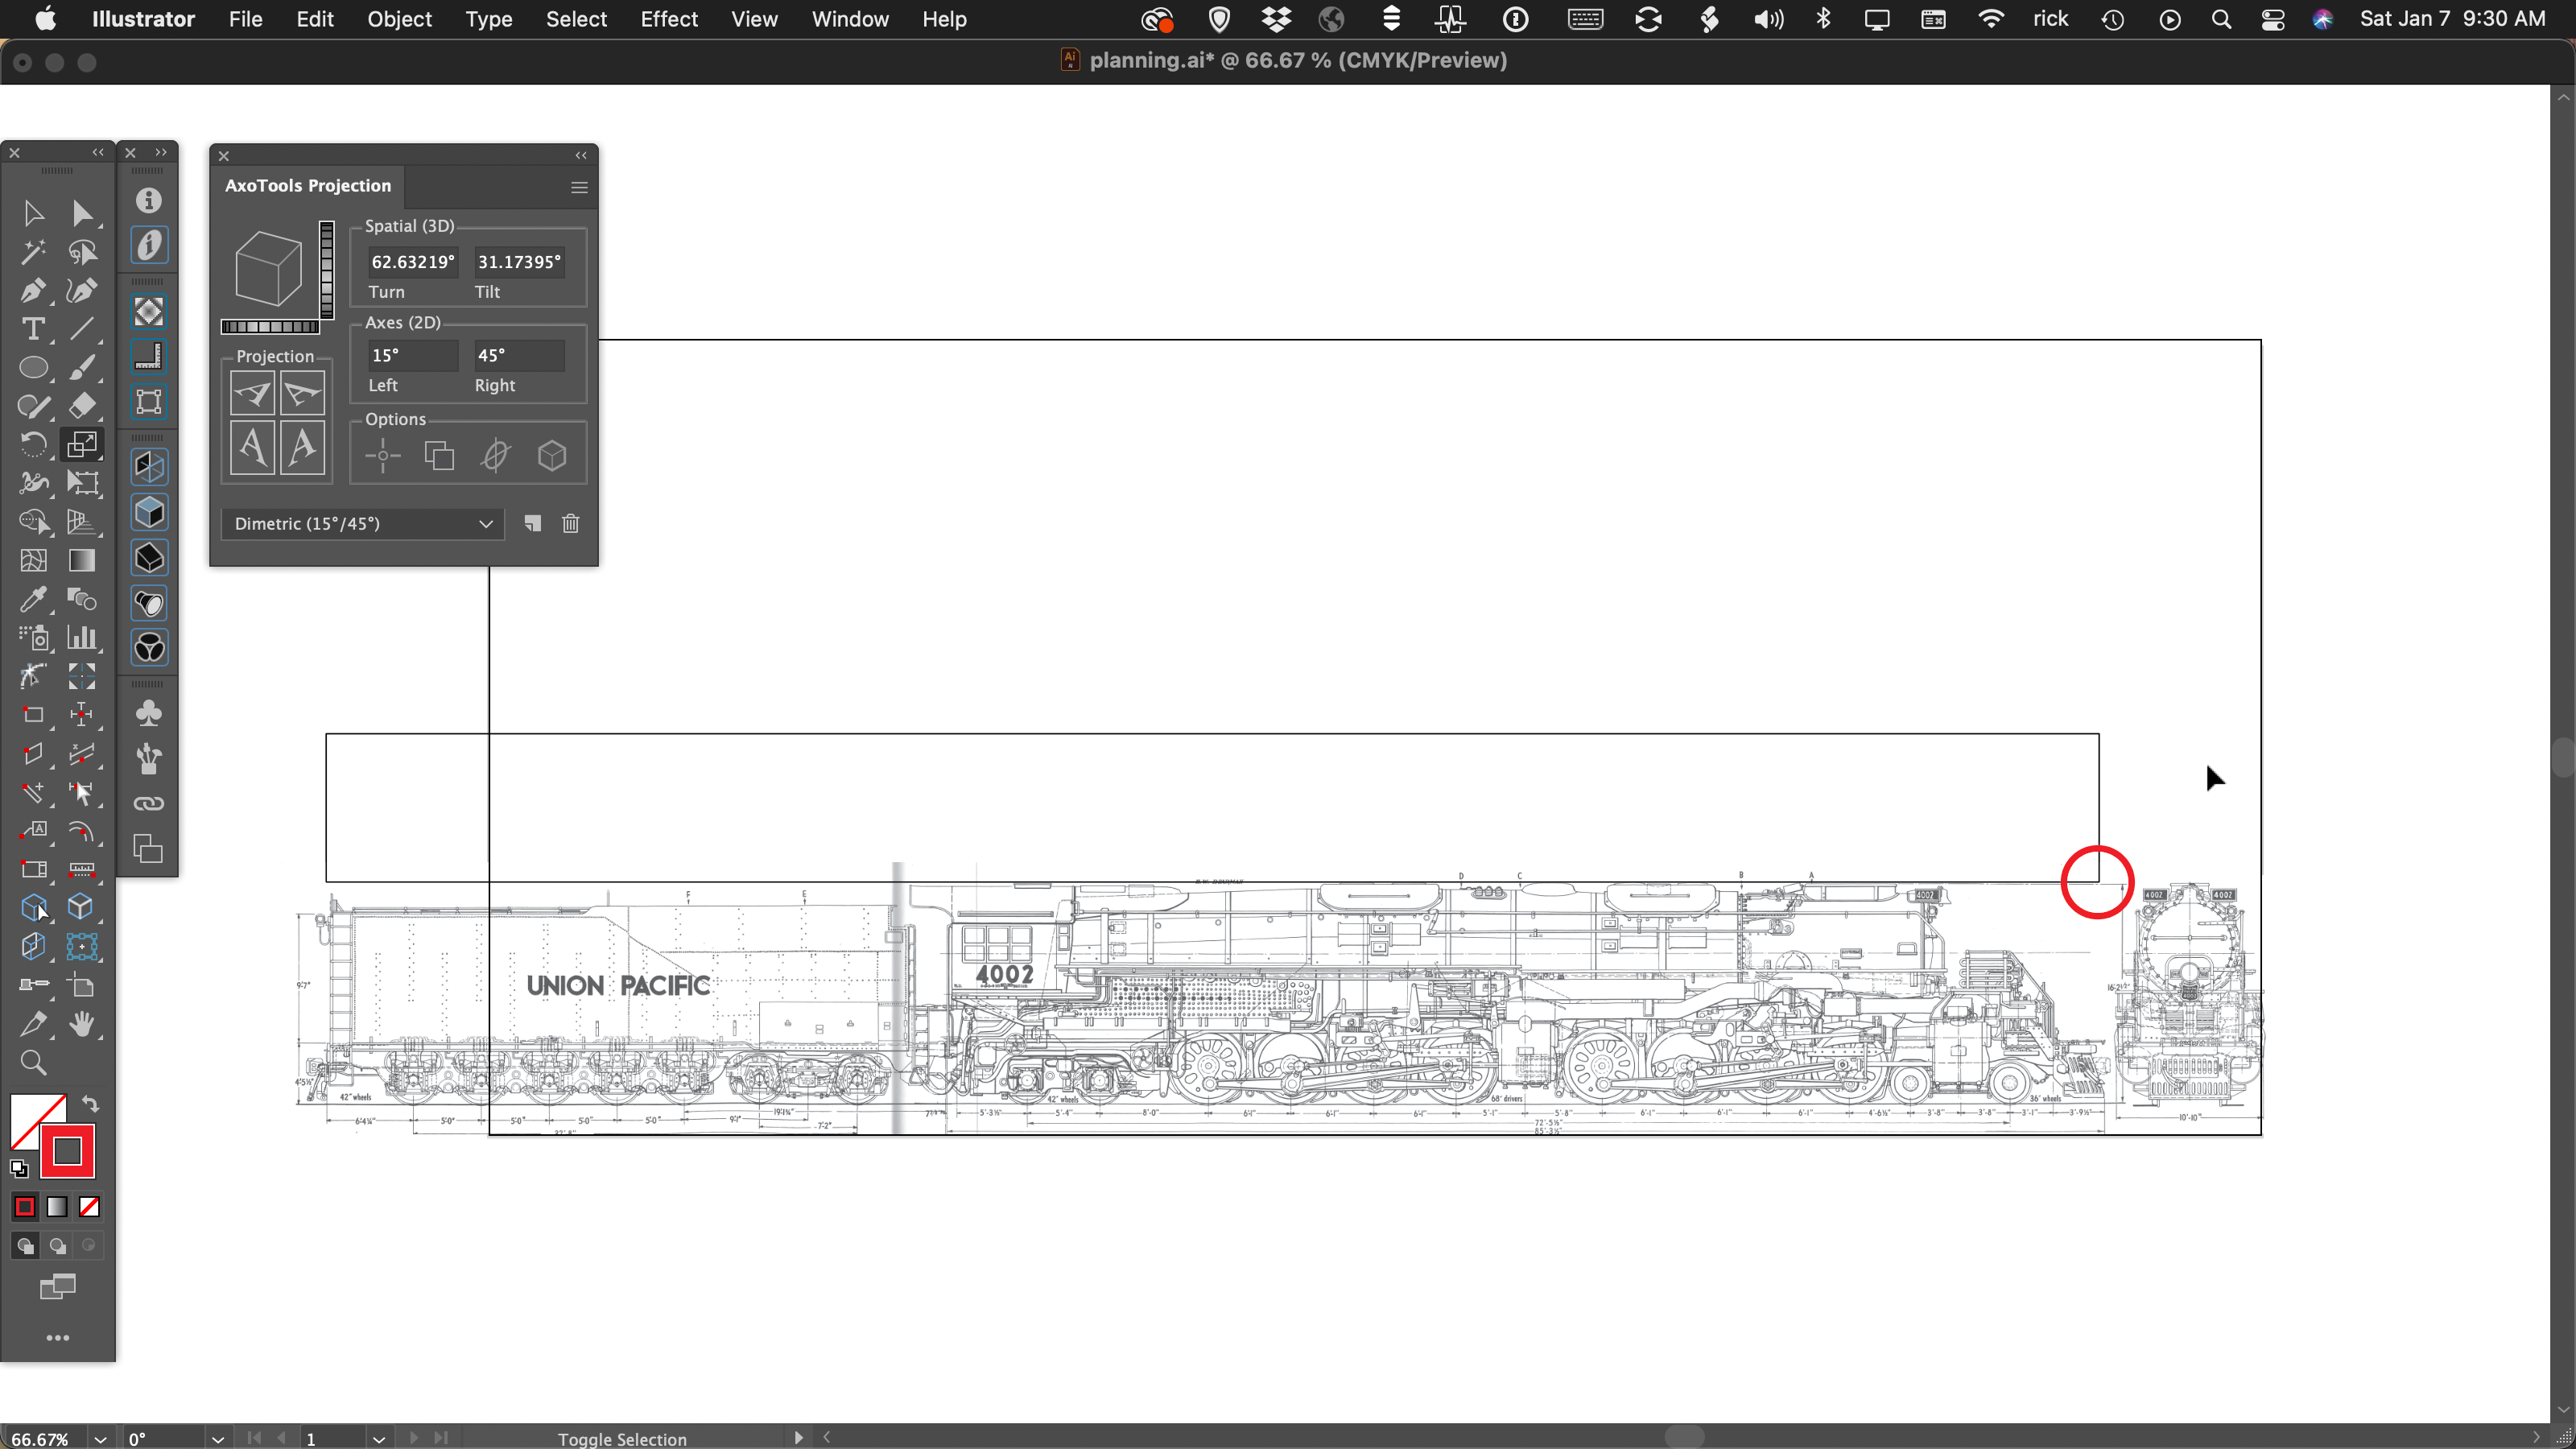Save the current projection preset
The width and height of the screenshot is (2576, 1449).
[x=532, y=524]
